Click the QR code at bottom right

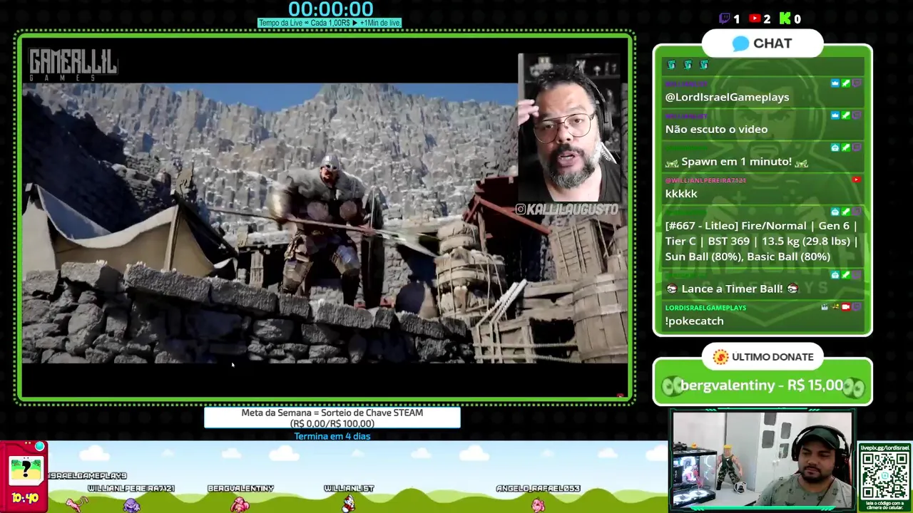point(885,476)
